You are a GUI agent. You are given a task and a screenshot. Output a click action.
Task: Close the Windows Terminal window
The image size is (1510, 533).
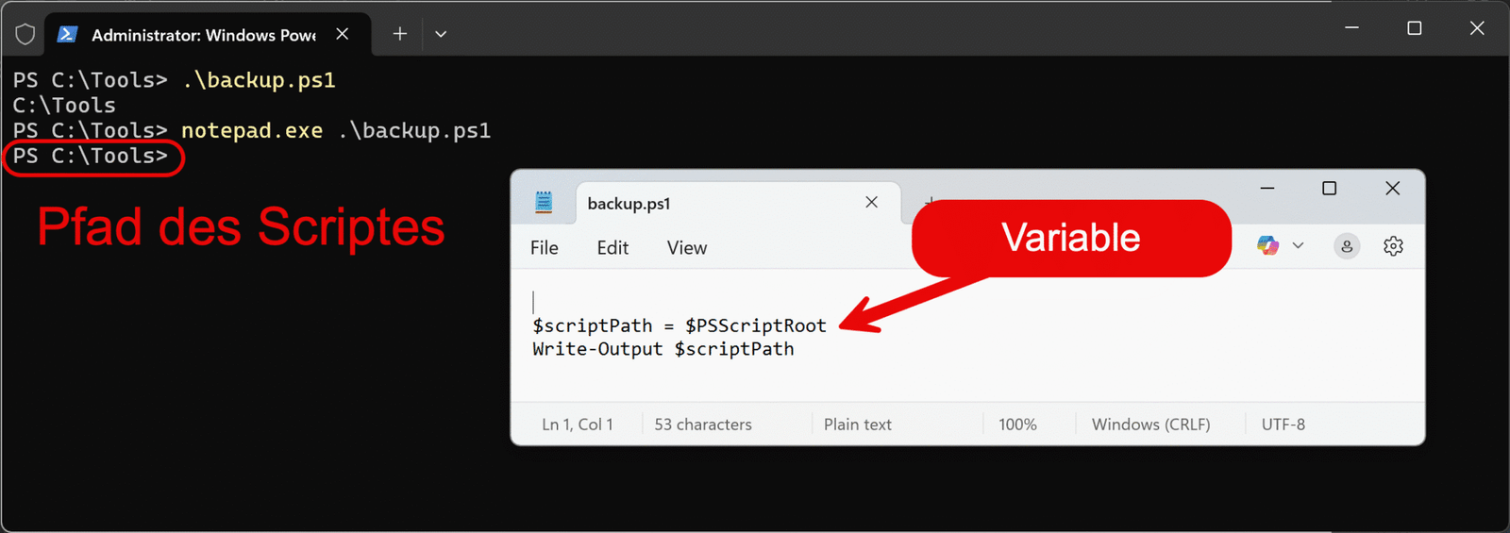1477,27
